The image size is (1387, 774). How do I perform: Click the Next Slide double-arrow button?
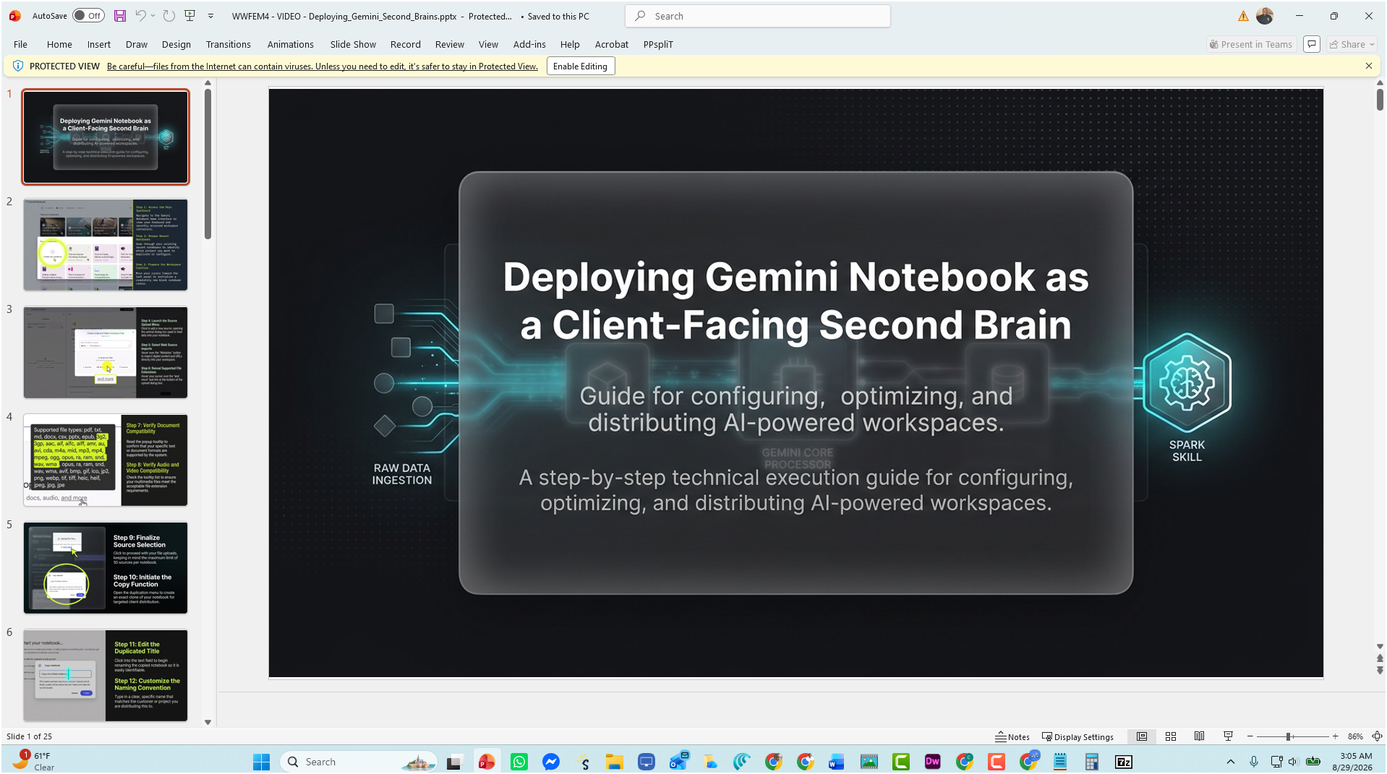point(1380,671)
